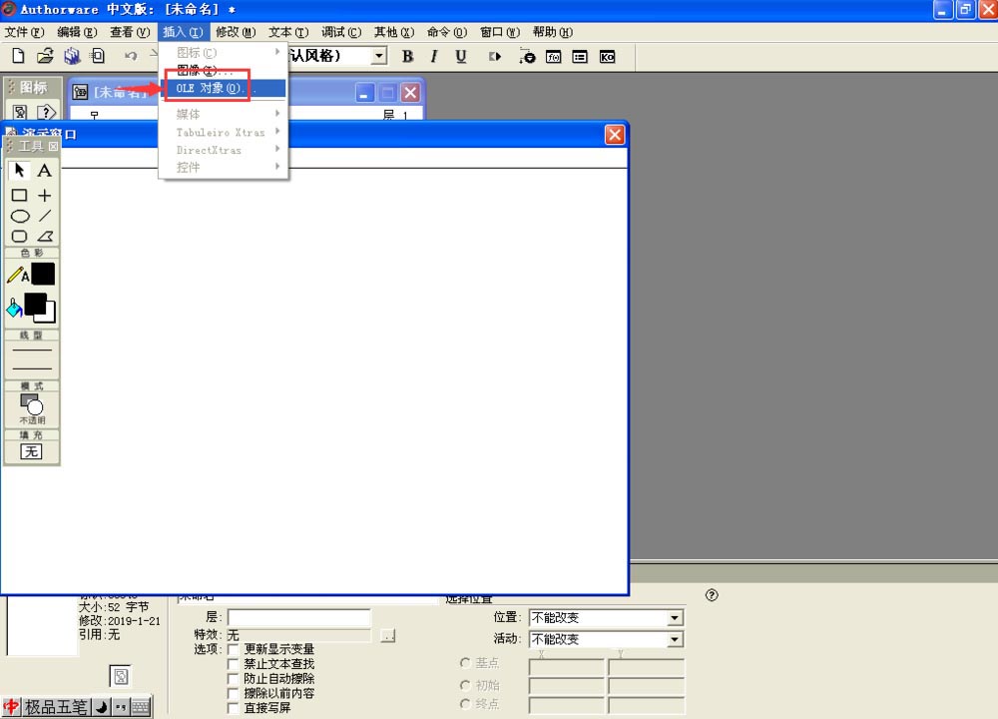This screenshot has width=998, height=719.
Task: Open the 帮助(H) menu
Action: [553, 32]
